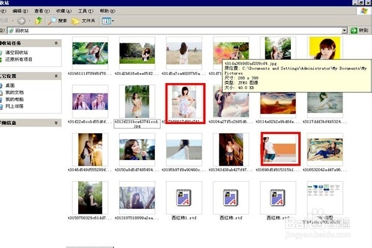
Task: Click 清空回收站 to empty recycle bin
Action: [17, 53]
